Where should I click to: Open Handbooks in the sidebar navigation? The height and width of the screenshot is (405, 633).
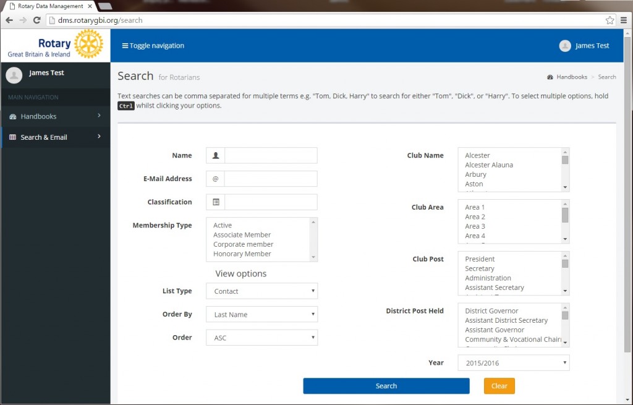coord(55,116)
